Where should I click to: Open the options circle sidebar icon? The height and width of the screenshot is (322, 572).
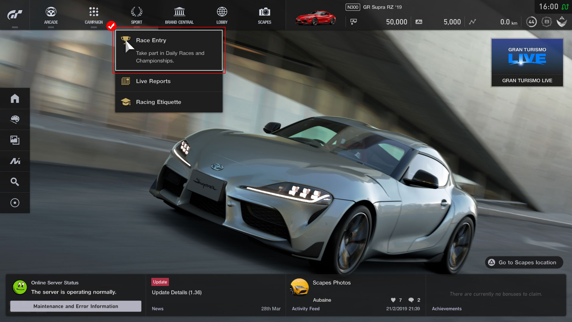(15, 203)
